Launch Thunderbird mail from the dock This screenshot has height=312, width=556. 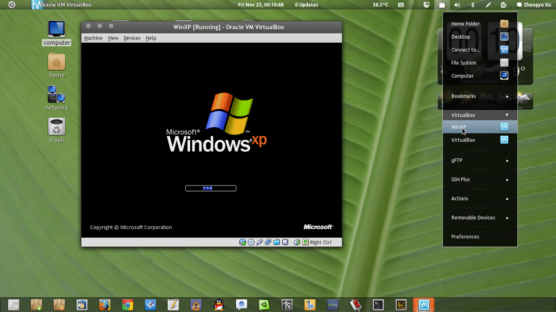click(x=82, y=305)
